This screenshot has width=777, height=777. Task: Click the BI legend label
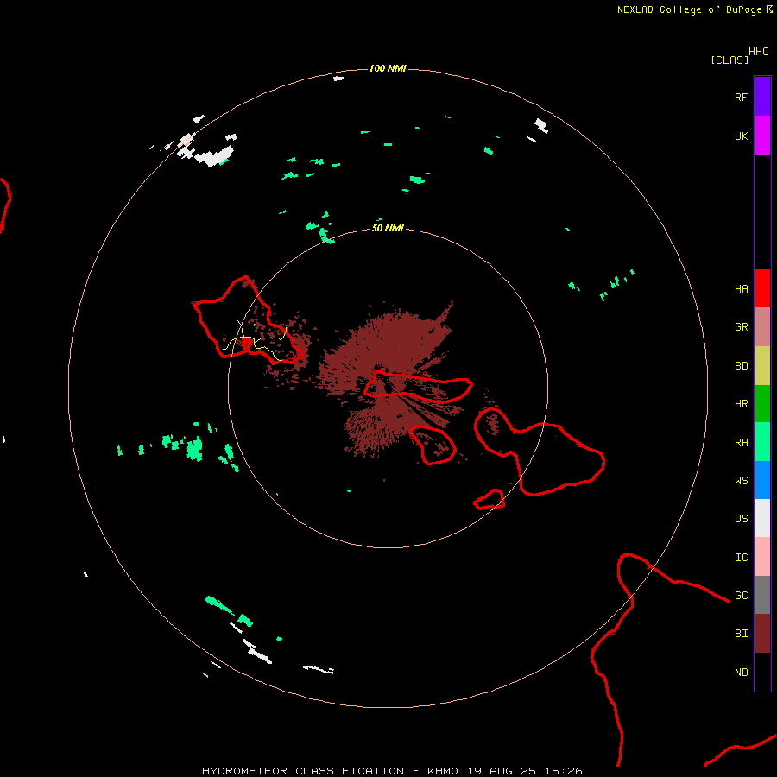(741, 634)
